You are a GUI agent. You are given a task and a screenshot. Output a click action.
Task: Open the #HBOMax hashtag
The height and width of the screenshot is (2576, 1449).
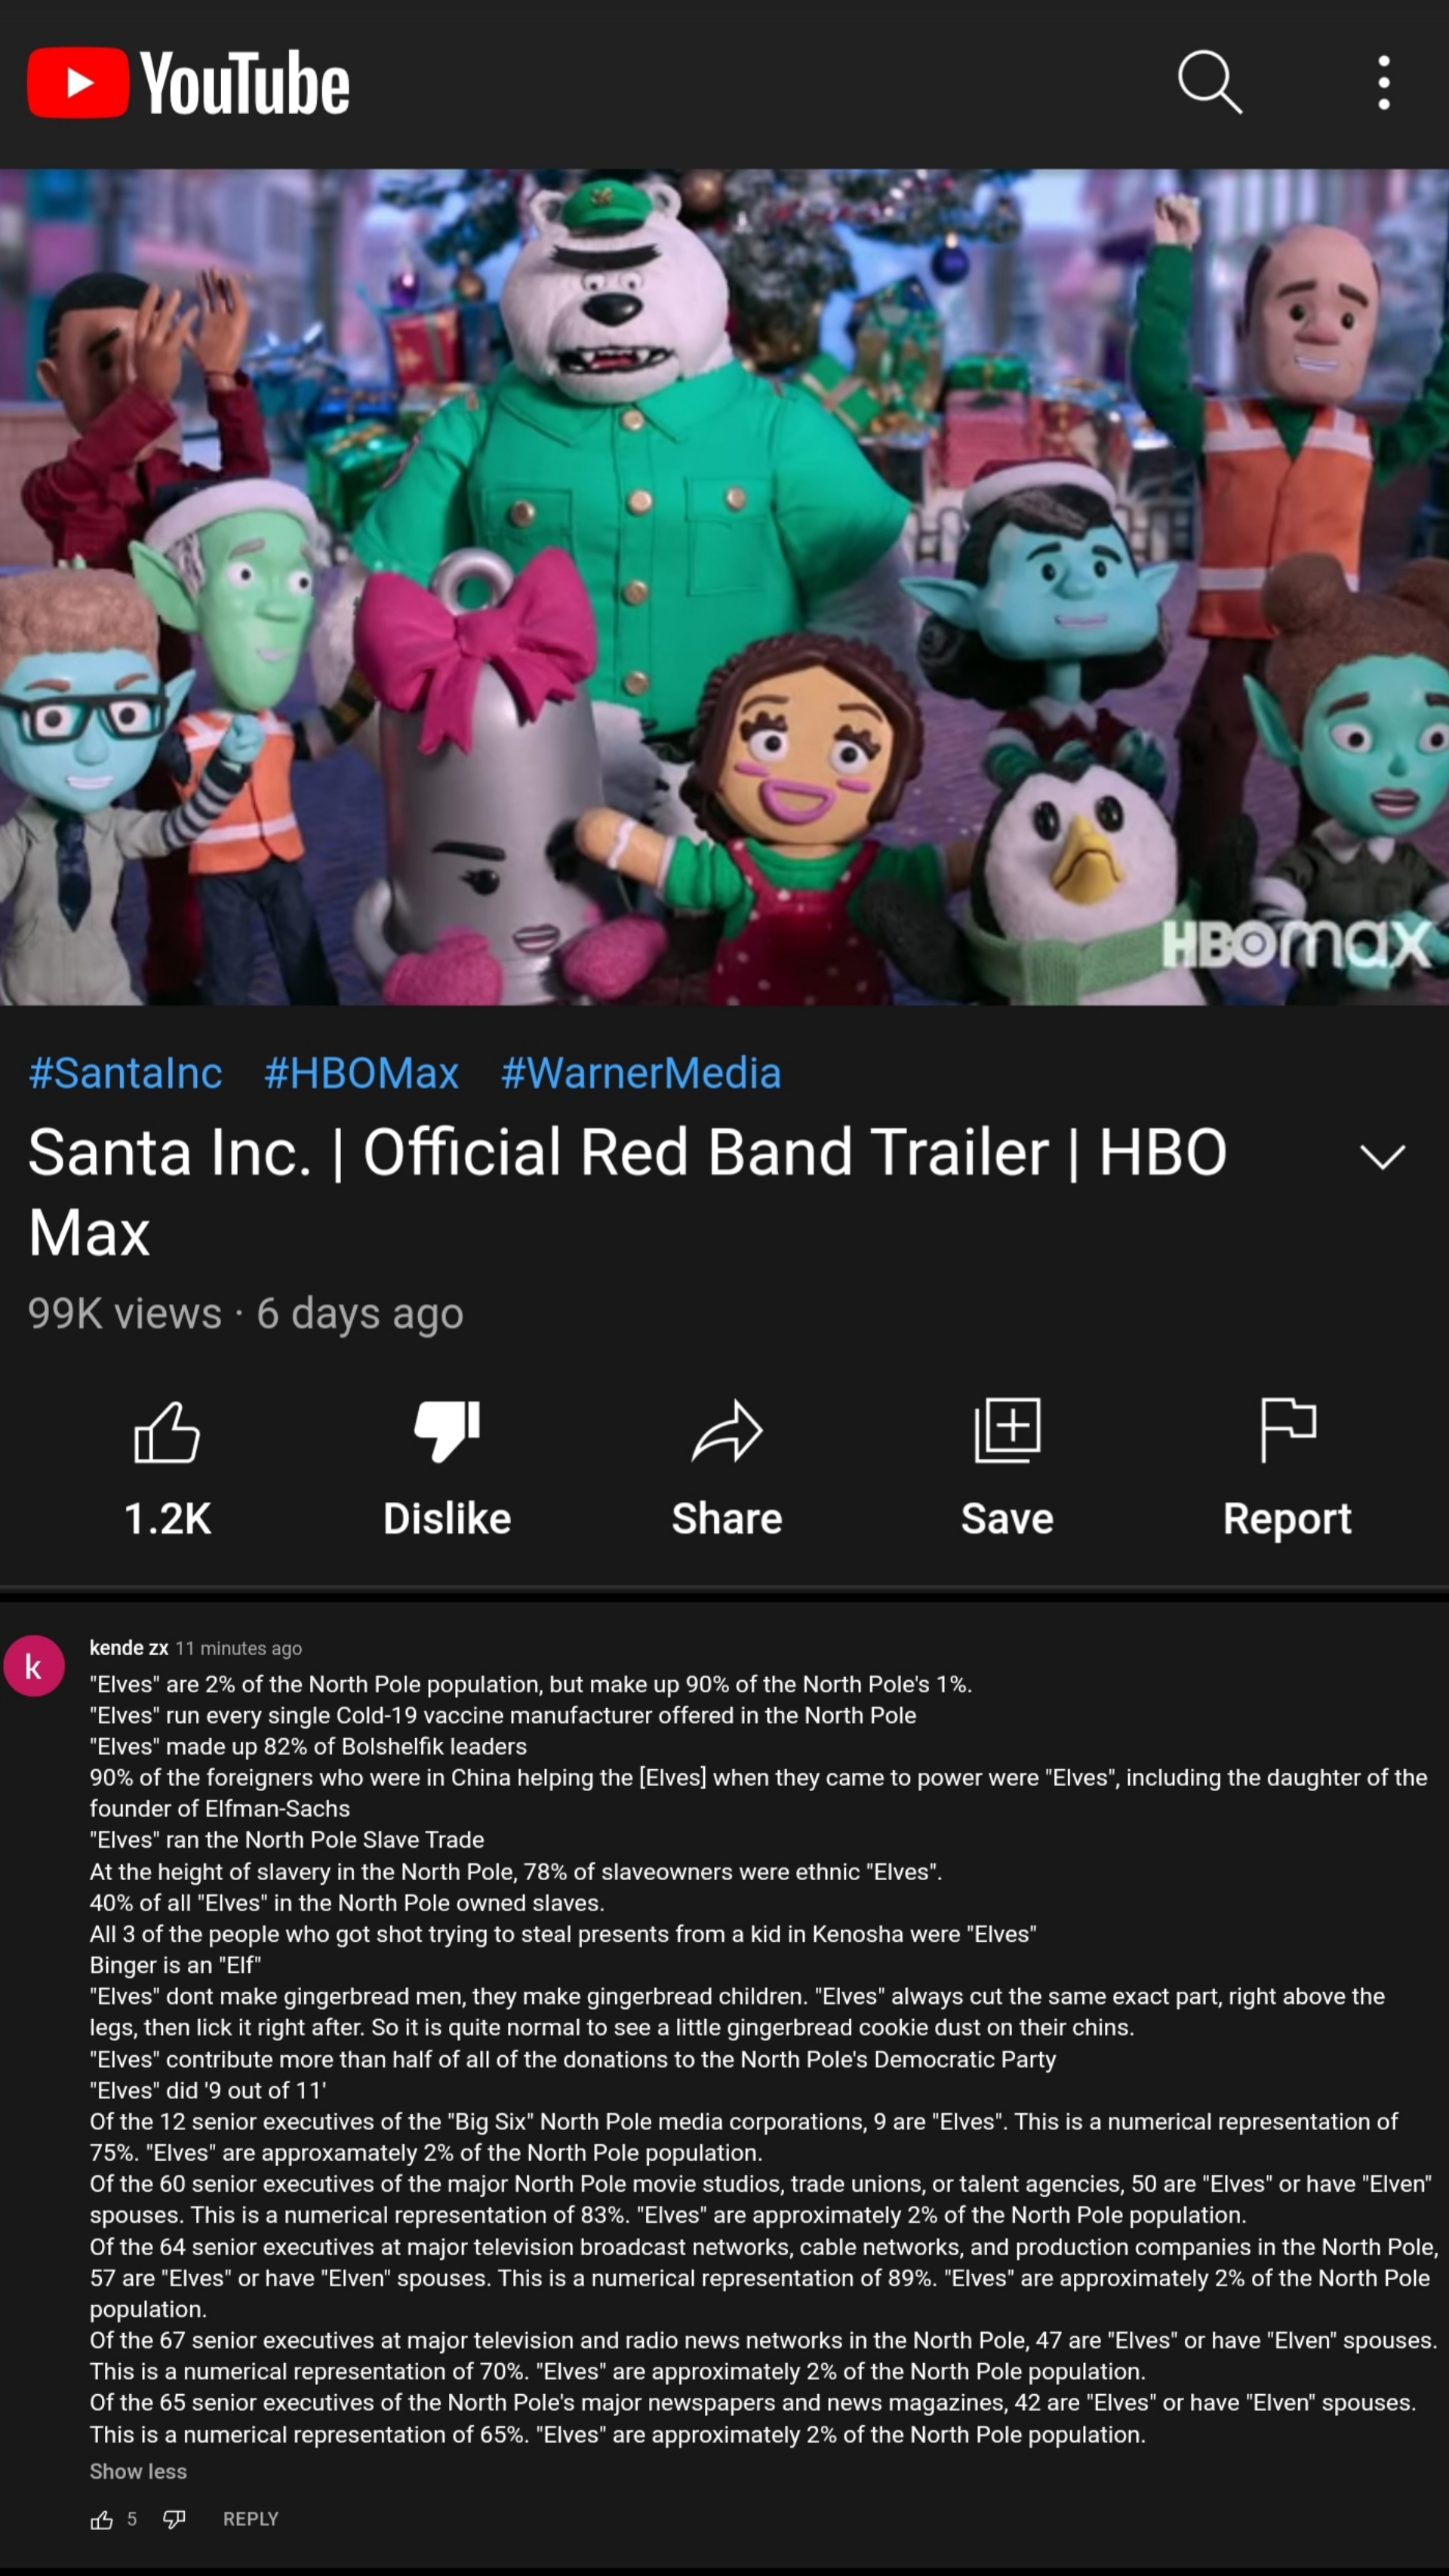coord(361,1073)
